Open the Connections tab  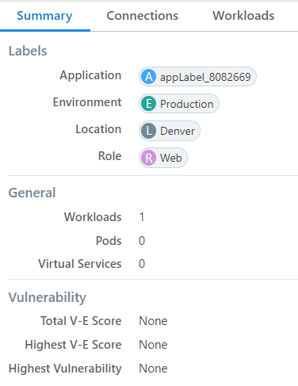[142, 16]
